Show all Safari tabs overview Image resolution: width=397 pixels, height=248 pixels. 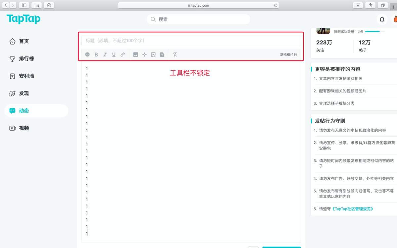(383, 5)
